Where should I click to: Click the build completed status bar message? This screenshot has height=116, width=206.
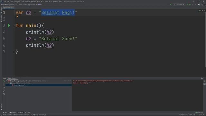pyautogui.click(x=24, y=115)
